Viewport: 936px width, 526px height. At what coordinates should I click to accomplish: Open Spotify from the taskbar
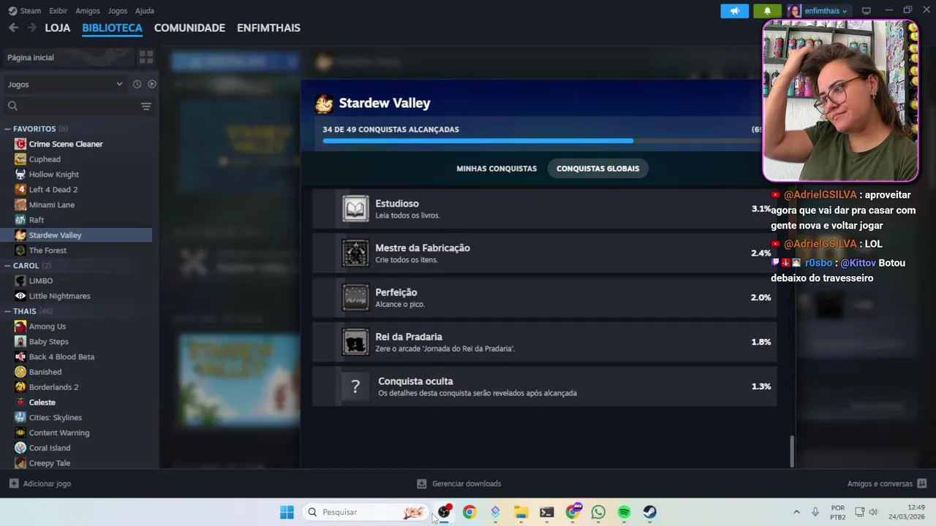pos(624,512)
